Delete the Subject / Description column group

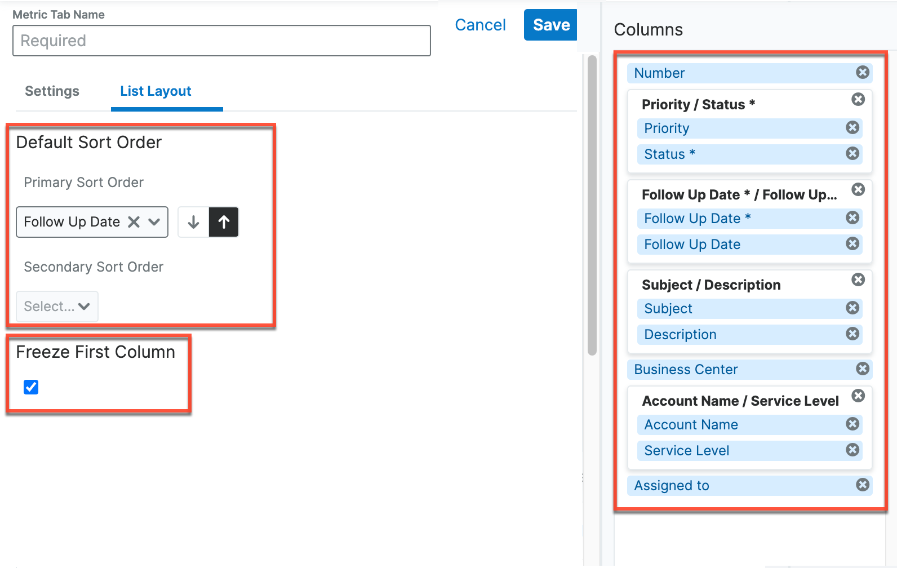[x=858, y=279]
